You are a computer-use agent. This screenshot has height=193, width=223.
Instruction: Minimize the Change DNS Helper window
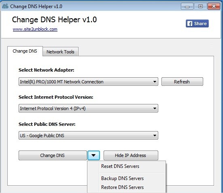(187, 6)
